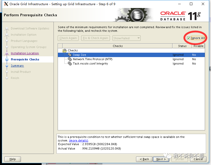The height and width of the screenshot is (165, 211).
Task: Click gear icon beside Network Time Protocol
Action: point(70,59)
